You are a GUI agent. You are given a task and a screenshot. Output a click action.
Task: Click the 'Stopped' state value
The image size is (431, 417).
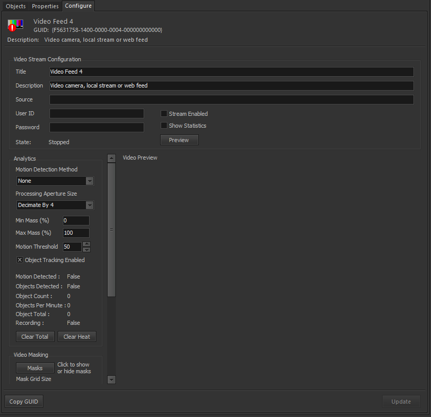pos(59,142)
